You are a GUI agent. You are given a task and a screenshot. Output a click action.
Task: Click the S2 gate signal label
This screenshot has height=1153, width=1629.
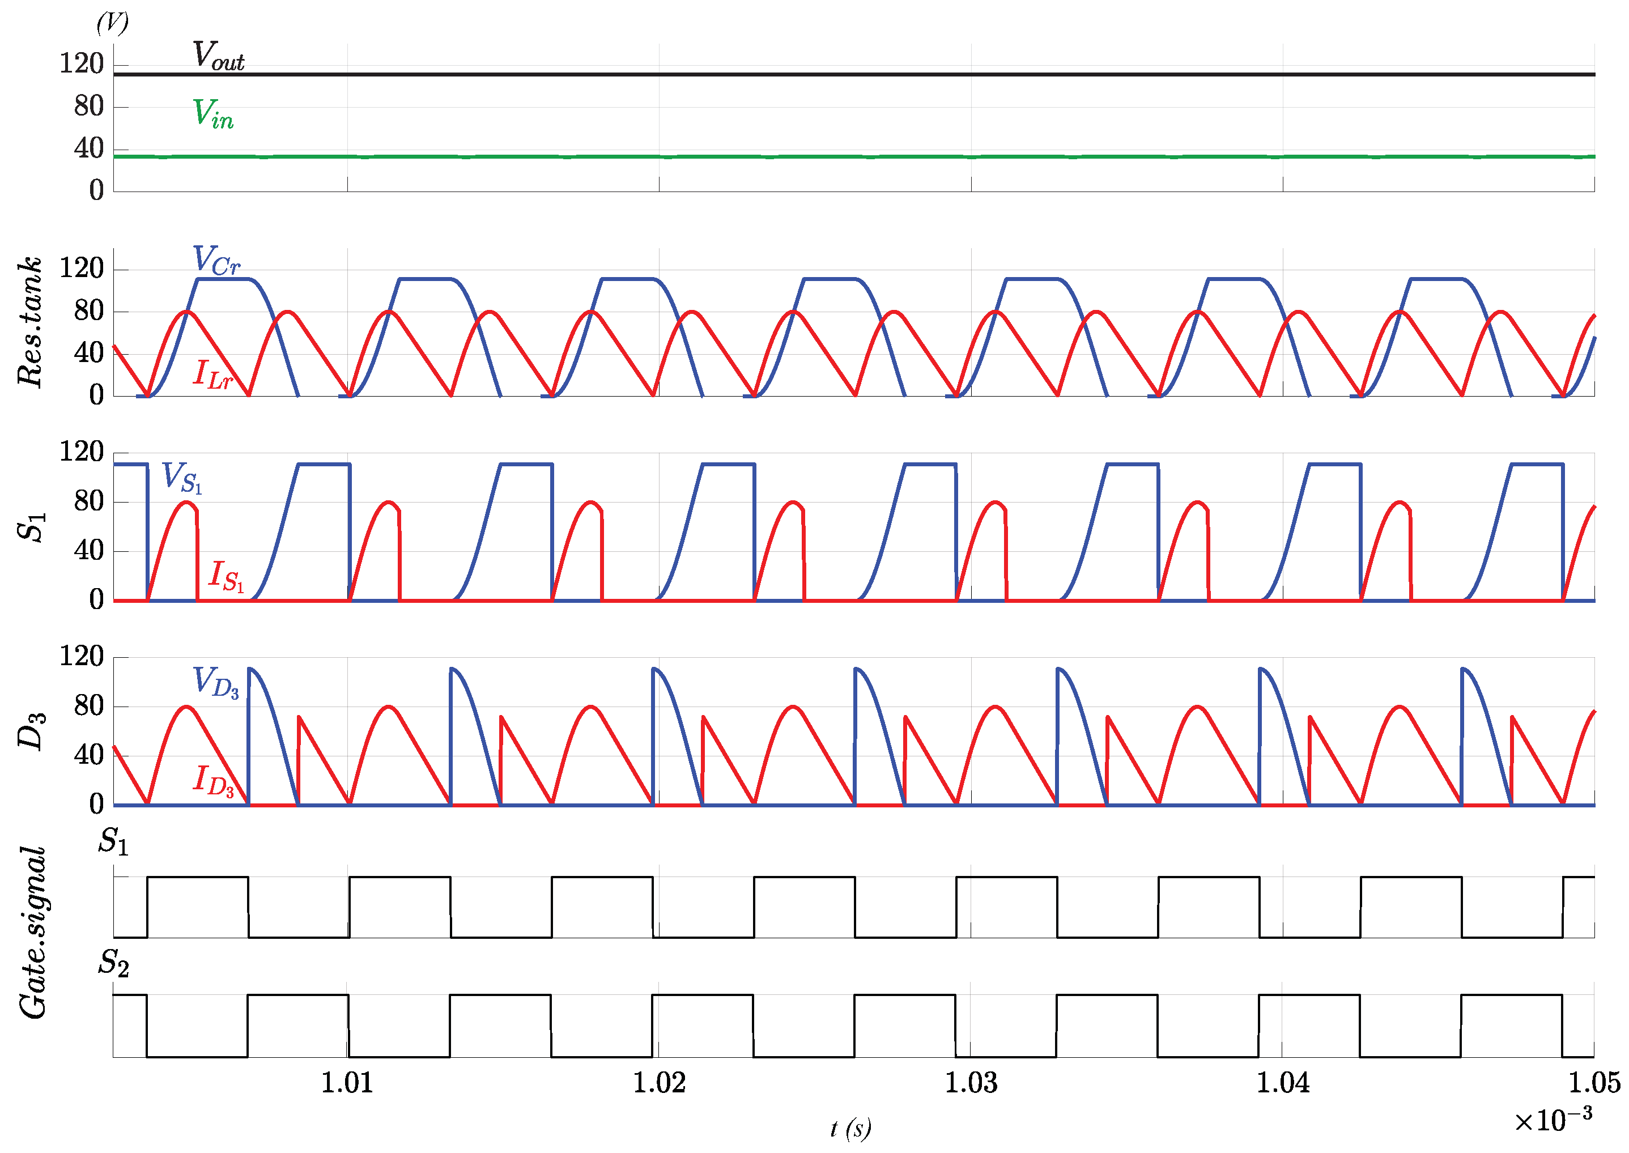[113, 964]
